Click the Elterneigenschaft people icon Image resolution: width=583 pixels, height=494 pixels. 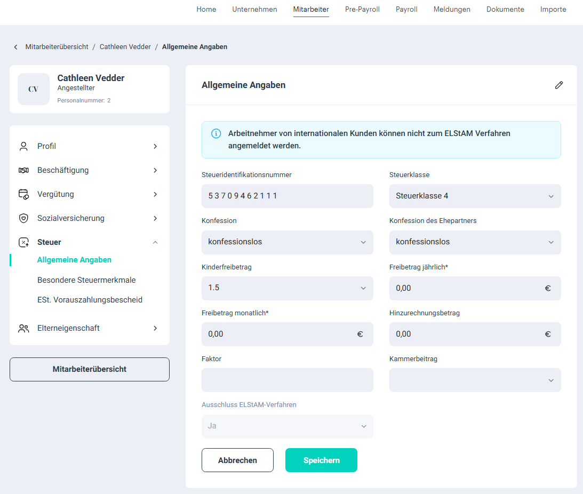tap(23, 328)
